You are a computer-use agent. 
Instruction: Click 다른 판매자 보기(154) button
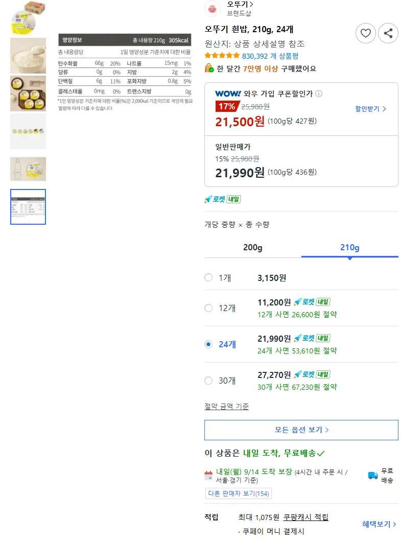[239, 493]
